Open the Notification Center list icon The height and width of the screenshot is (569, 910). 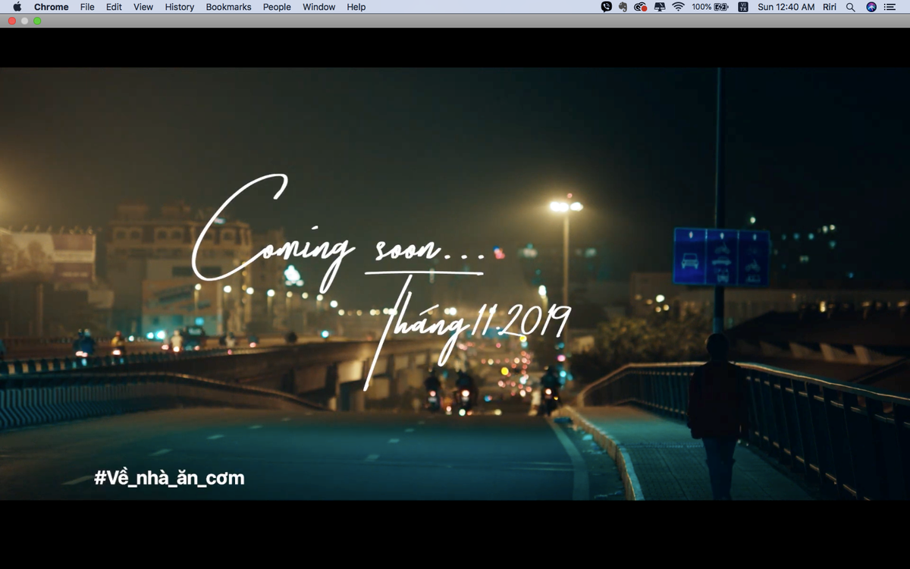click(x=890, y=7)
